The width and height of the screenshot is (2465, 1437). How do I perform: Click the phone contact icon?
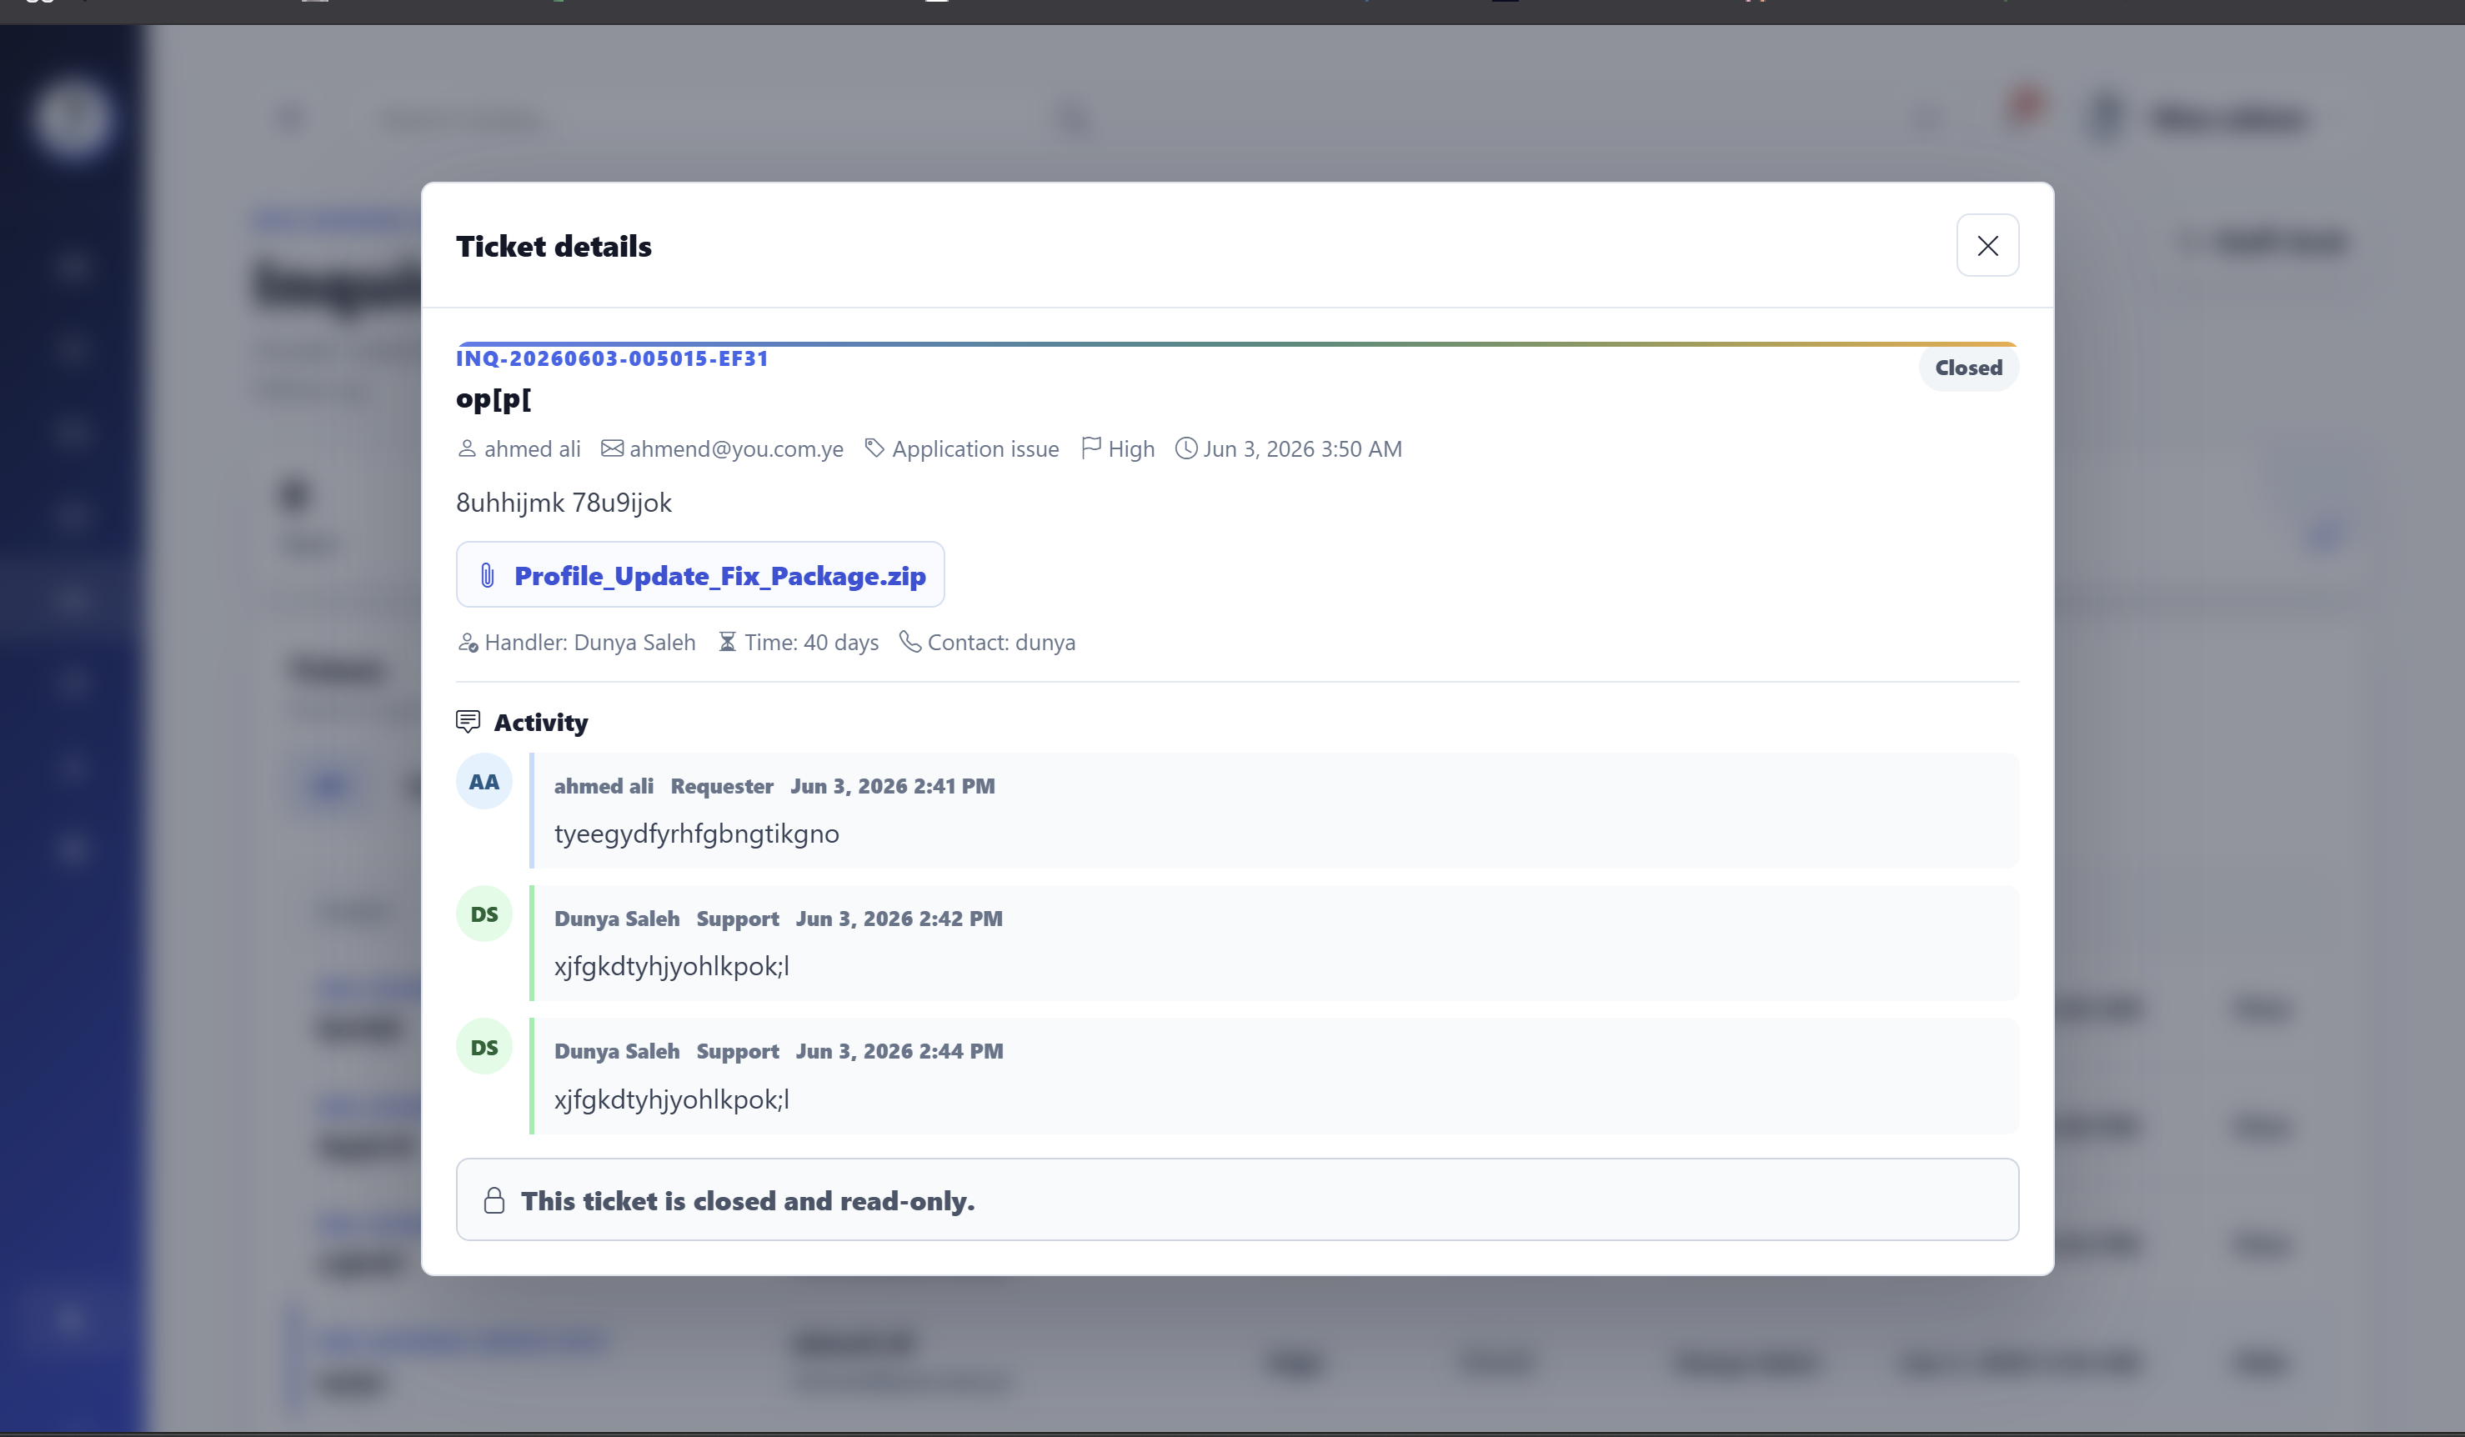909,642
